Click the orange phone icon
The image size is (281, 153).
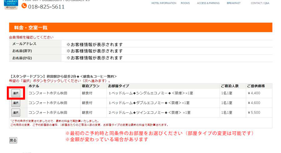tap(24, 6)
